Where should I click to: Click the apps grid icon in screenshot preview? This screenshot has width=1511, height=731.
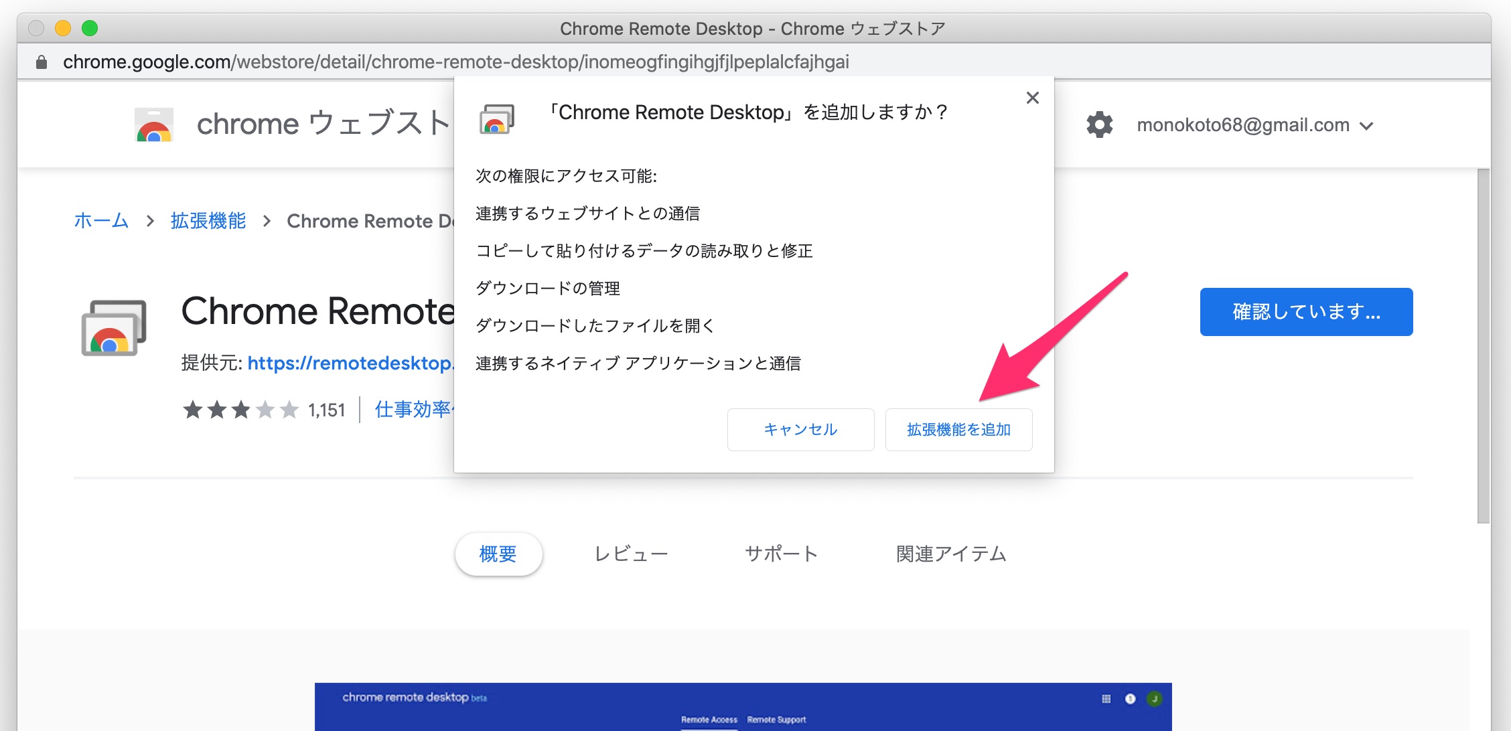coord(1106,699)
